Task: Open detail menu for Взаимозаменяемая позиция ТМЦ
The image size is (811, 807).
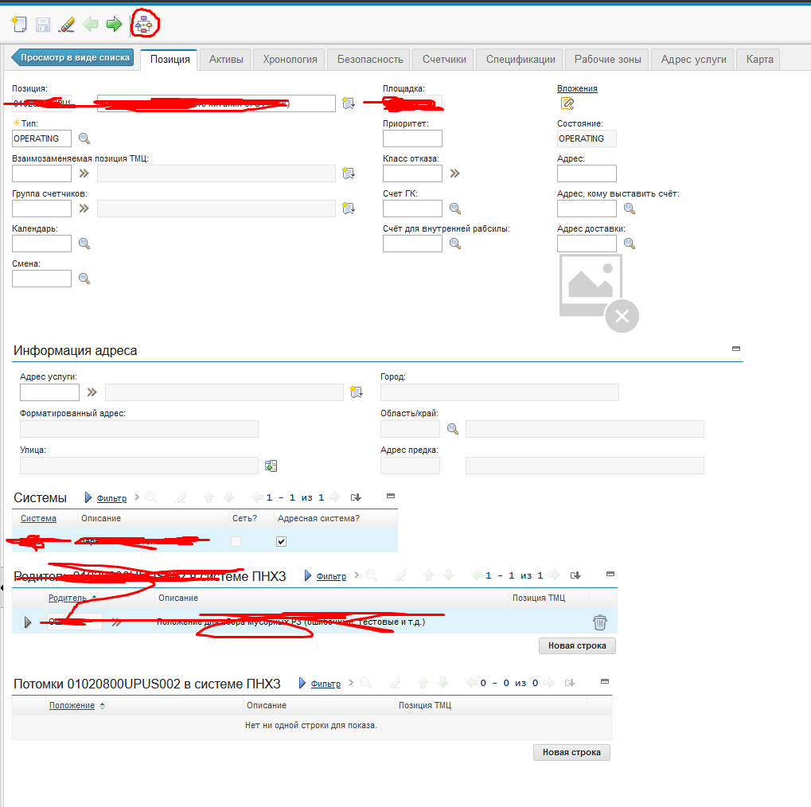Action: [x=84, y=173]
